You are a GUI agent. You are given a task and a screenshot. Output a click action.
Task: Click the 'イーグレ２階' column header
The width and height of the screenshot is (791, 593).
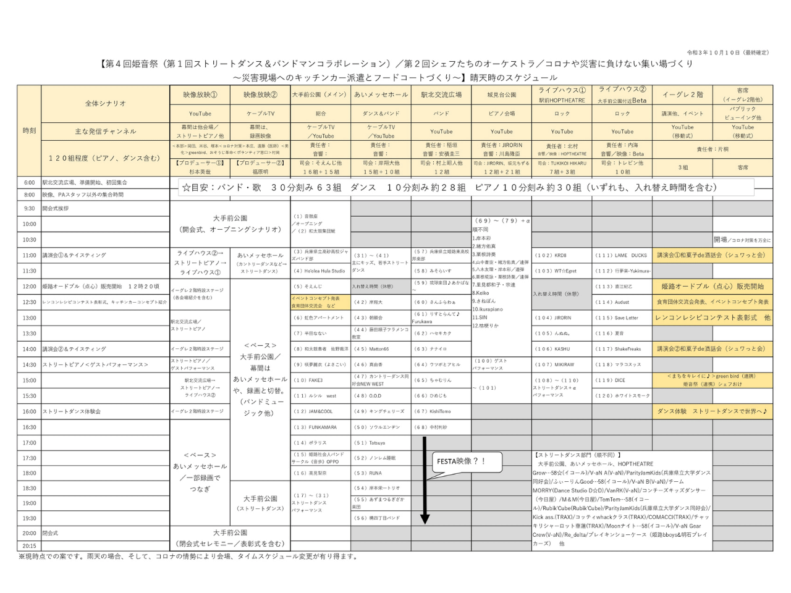[682, 95]
